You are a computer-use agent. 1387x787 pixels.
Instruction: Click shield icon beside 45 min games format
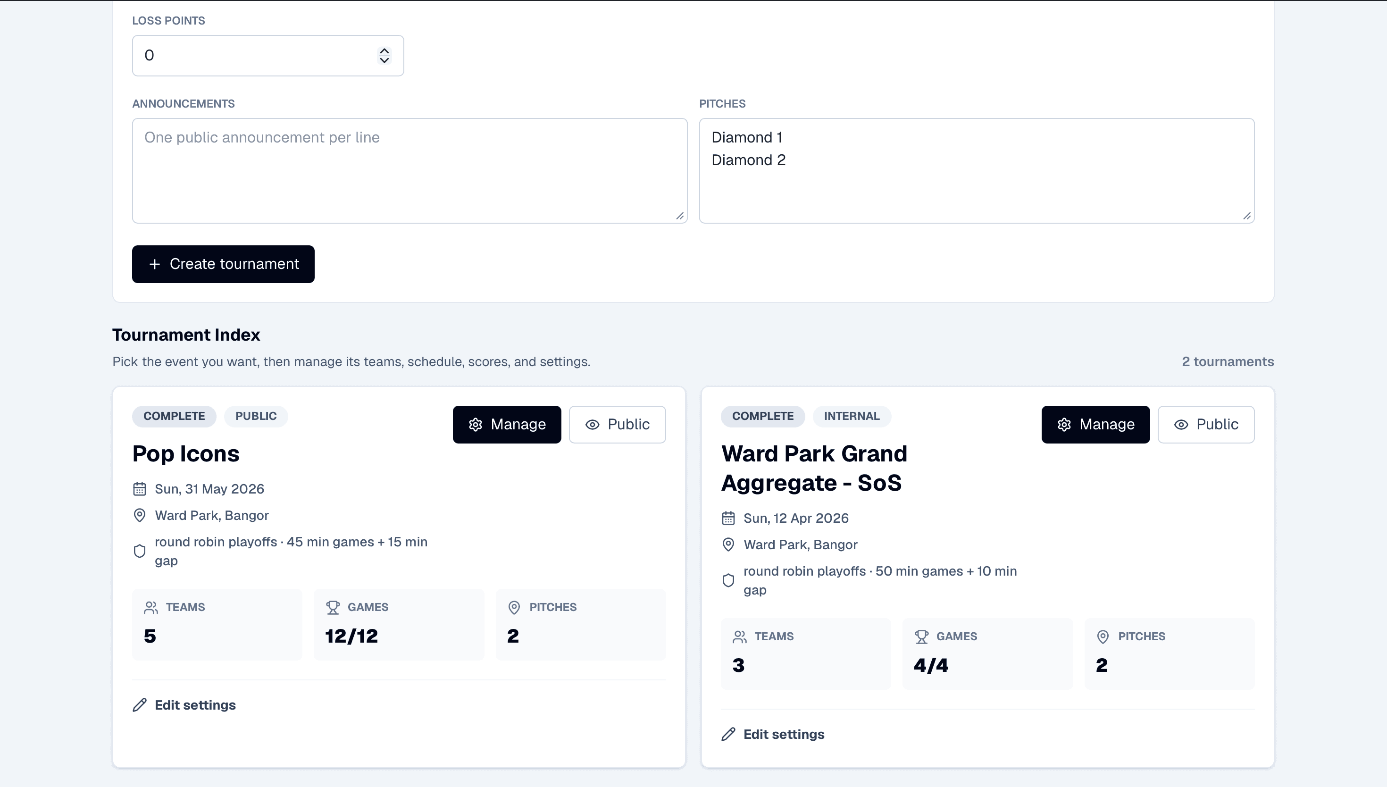(139, 552)
